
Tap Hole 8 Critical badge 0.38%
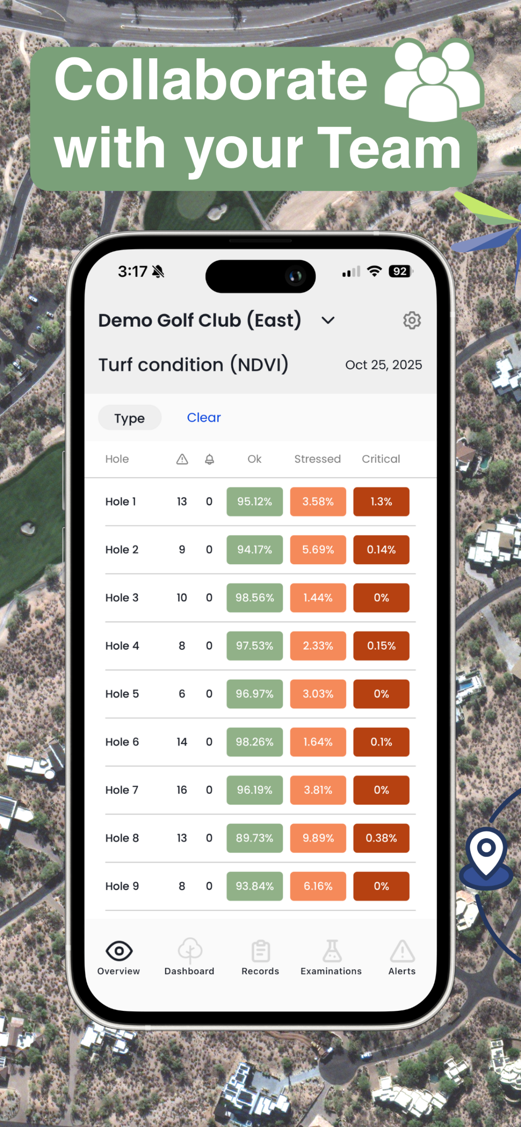click(x=381, y=839)
